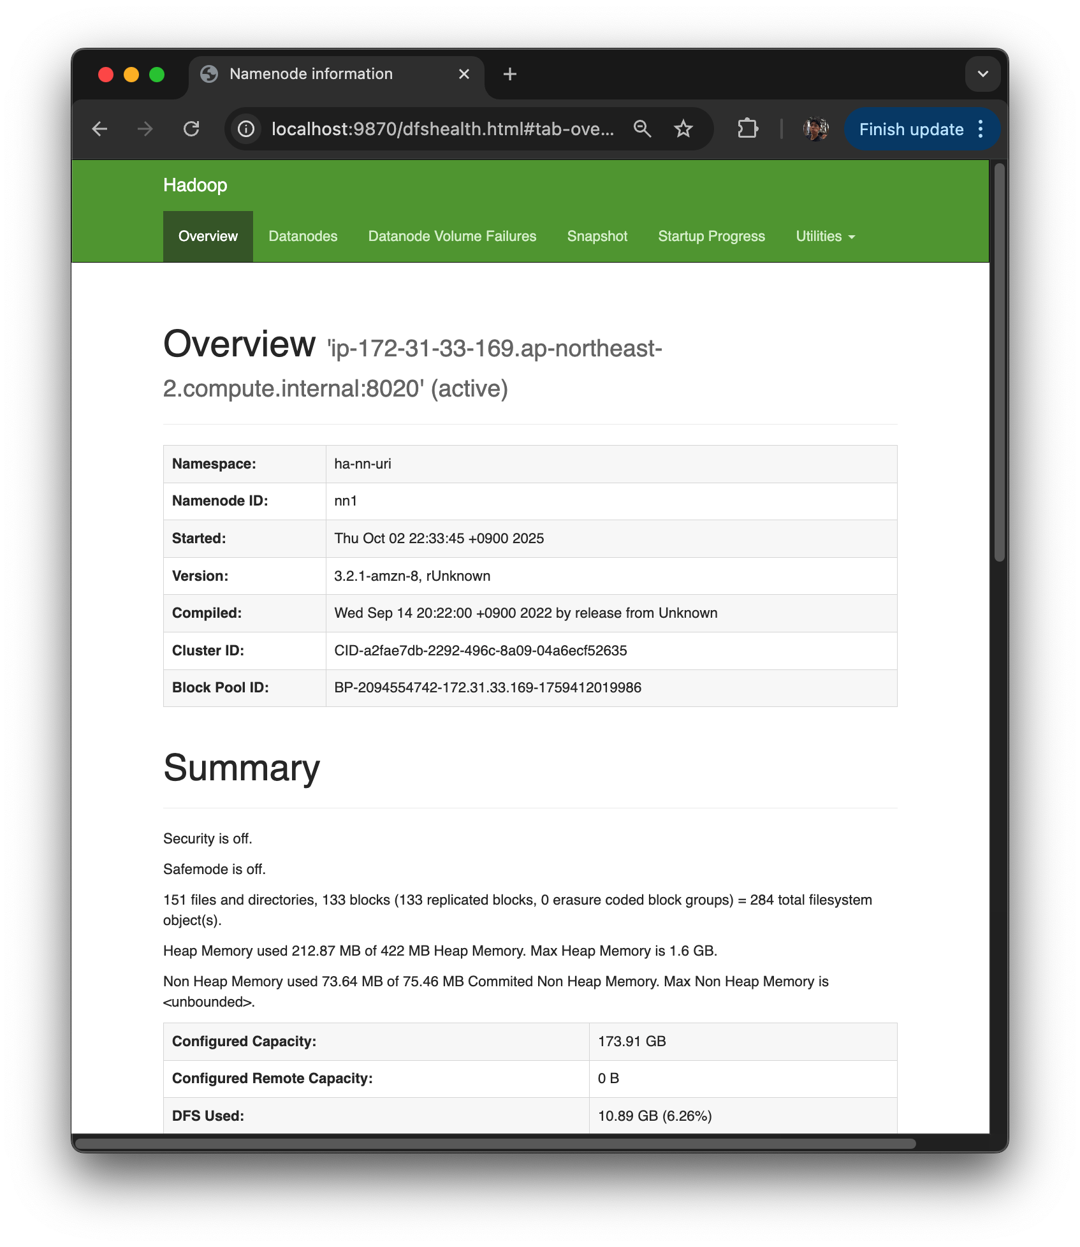Viewport: 1080px width, 1247px height.
Task: Click Cluster ID 'CID-a2fae7db-2292-496c-8a09-04a6ecf52635'
Action: [481, 651]
